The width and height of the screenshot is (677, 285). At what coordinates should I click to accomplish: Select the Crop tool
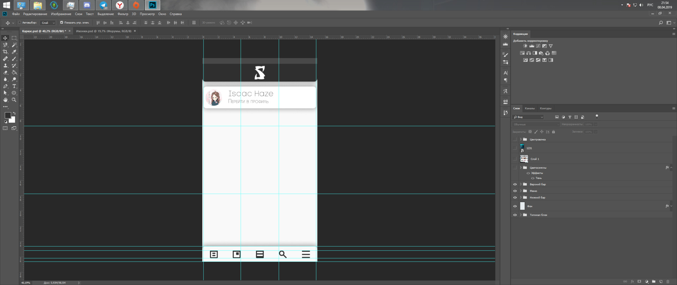(5, 52)
